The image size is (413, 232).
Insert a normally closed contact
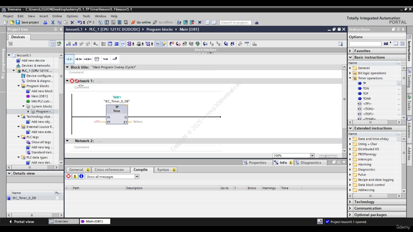[x=78, y=59]
